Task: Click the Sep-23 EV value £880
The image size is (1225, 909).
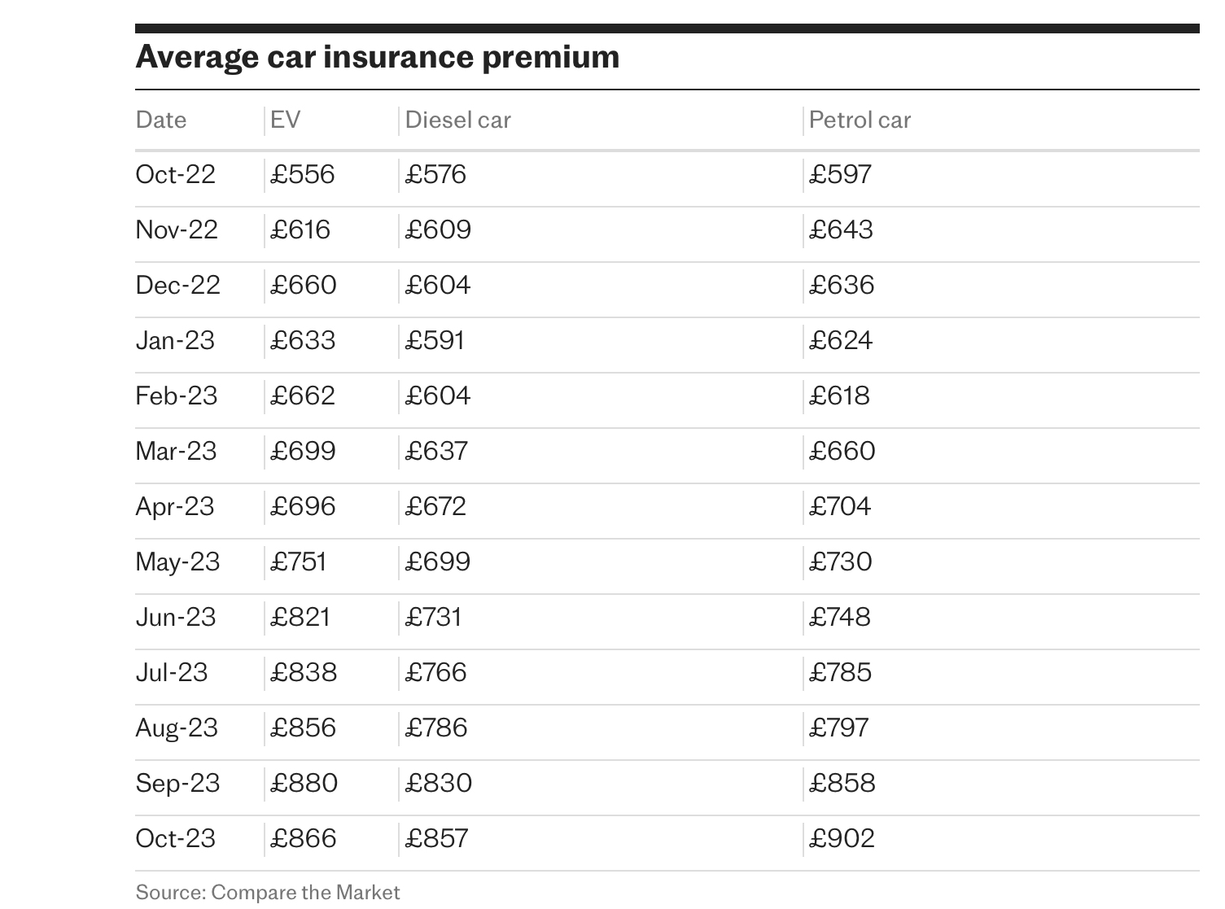Action: coord(304,783)
